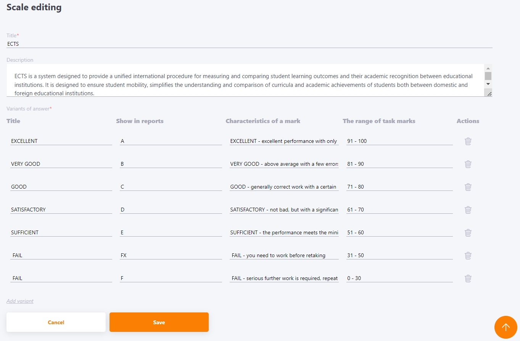The width and height of the screenshot is (520, 341).
Task: Edit the SATISFACTORY title field
Action: coord(61,210)
